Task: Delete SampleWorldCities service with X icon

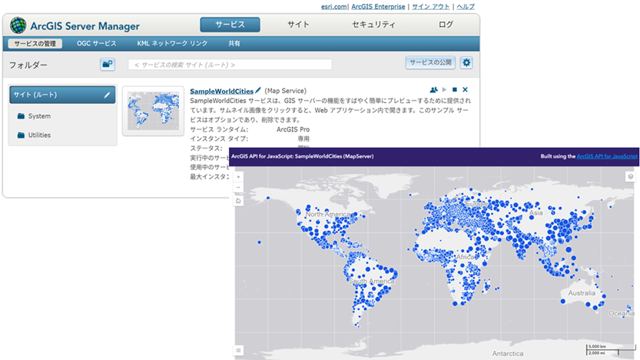Action: (x=465, y=89)
